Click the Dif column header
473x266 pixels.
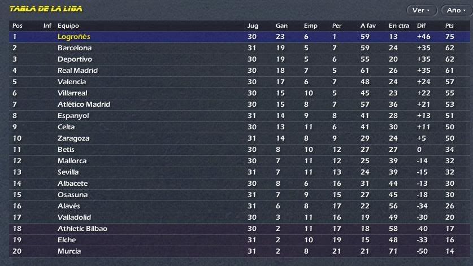pyautogui.click(x=421, y=25)
